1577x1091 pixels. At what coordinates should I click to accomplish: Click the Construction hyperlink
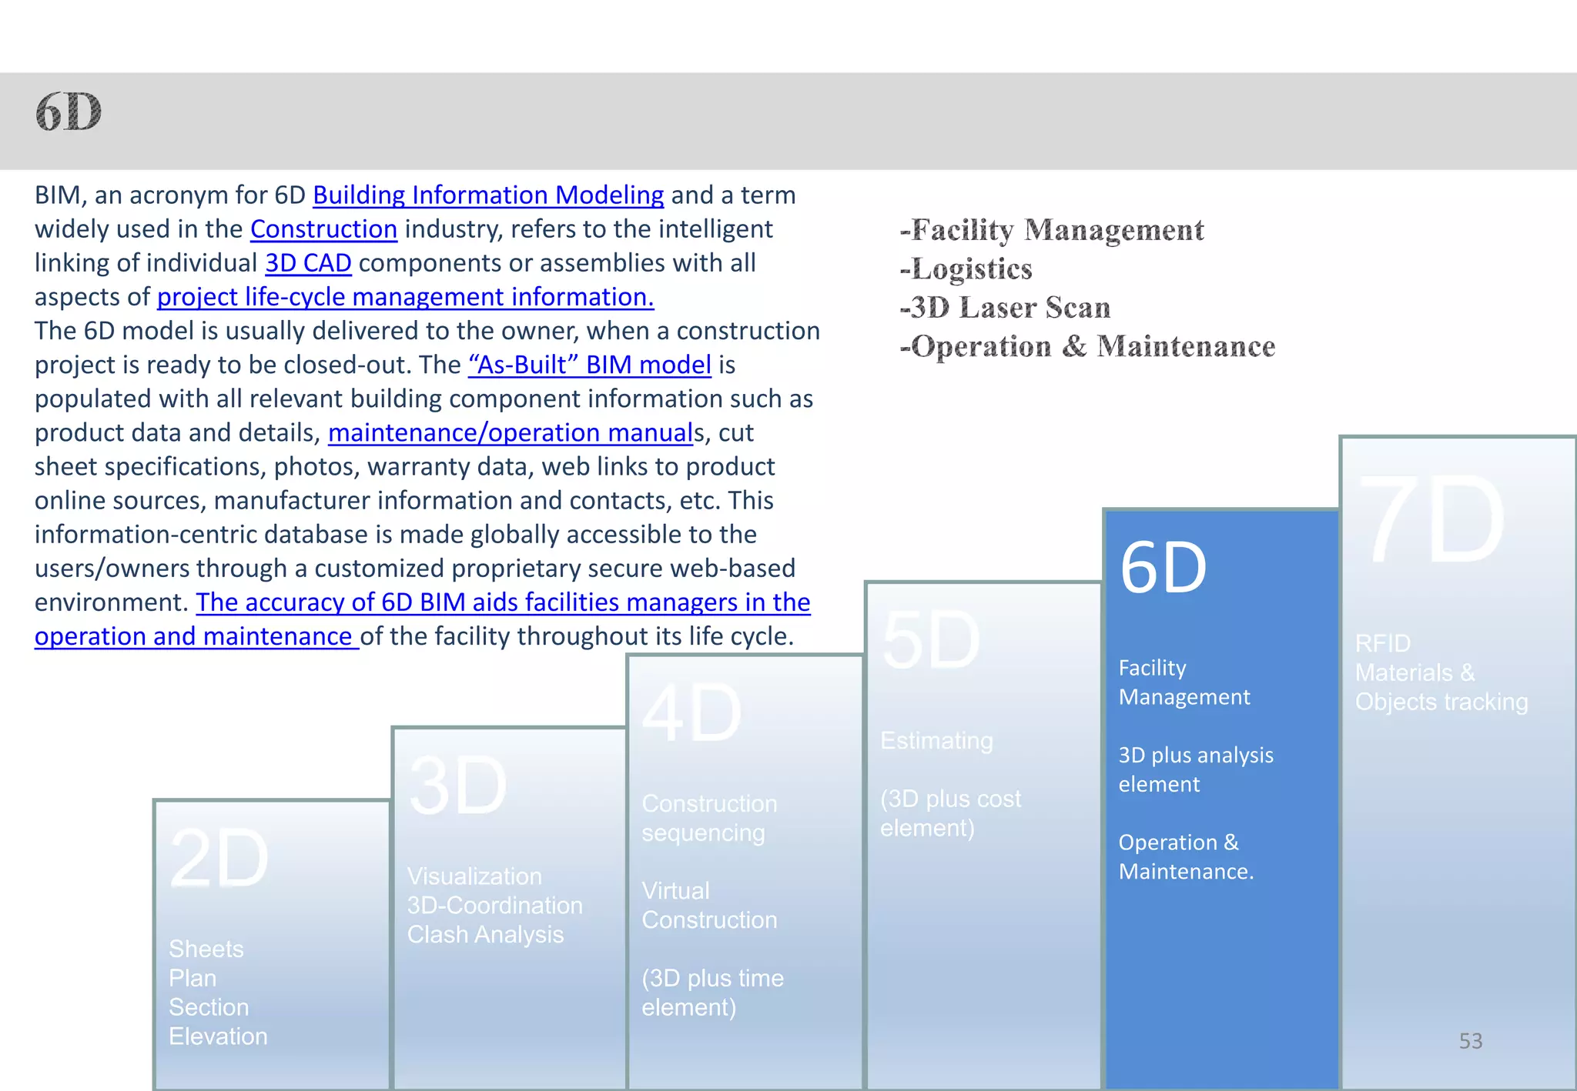point(323,229)
